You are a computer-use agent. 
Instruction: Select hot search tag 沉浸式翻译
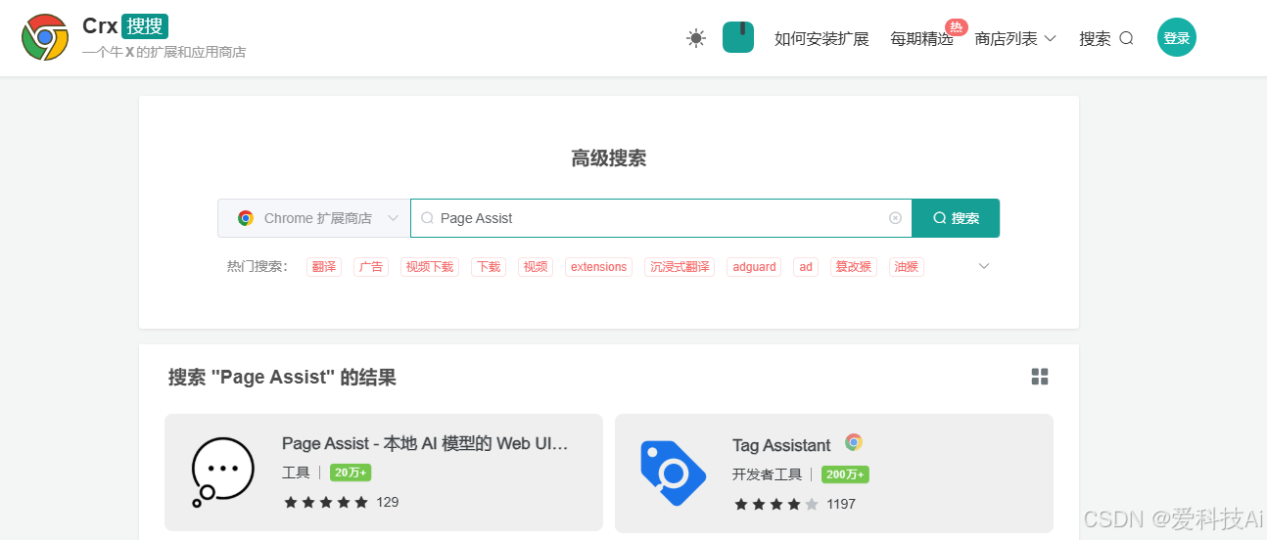tap(680, 267)
